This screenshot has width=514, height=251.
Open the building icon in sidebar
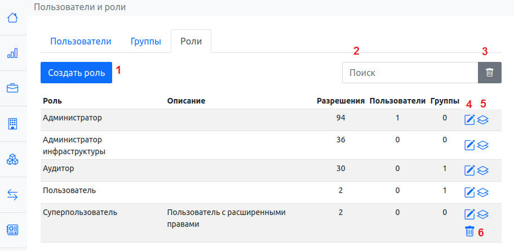[12, 124]
